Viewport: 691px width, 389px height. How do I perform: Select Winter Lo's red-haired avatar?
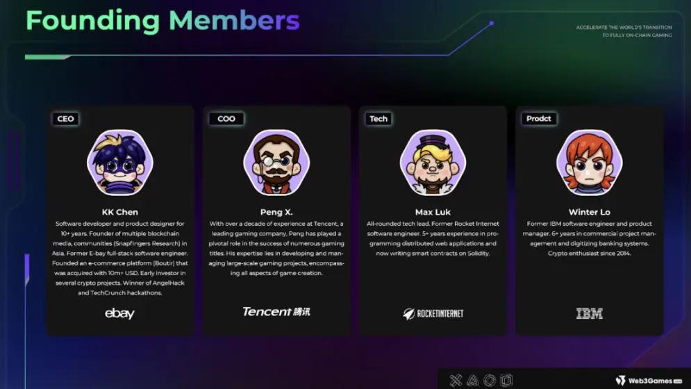coord(589,163)
